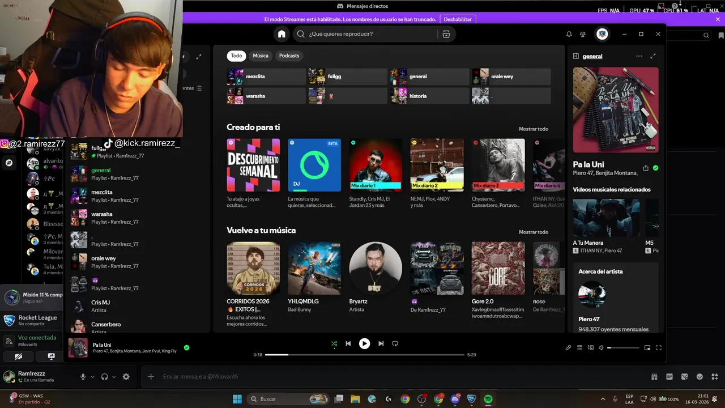Screen dimensions: 725x408
Task: Open Descubrimiento Semanal cover
Action: [253, 165]
